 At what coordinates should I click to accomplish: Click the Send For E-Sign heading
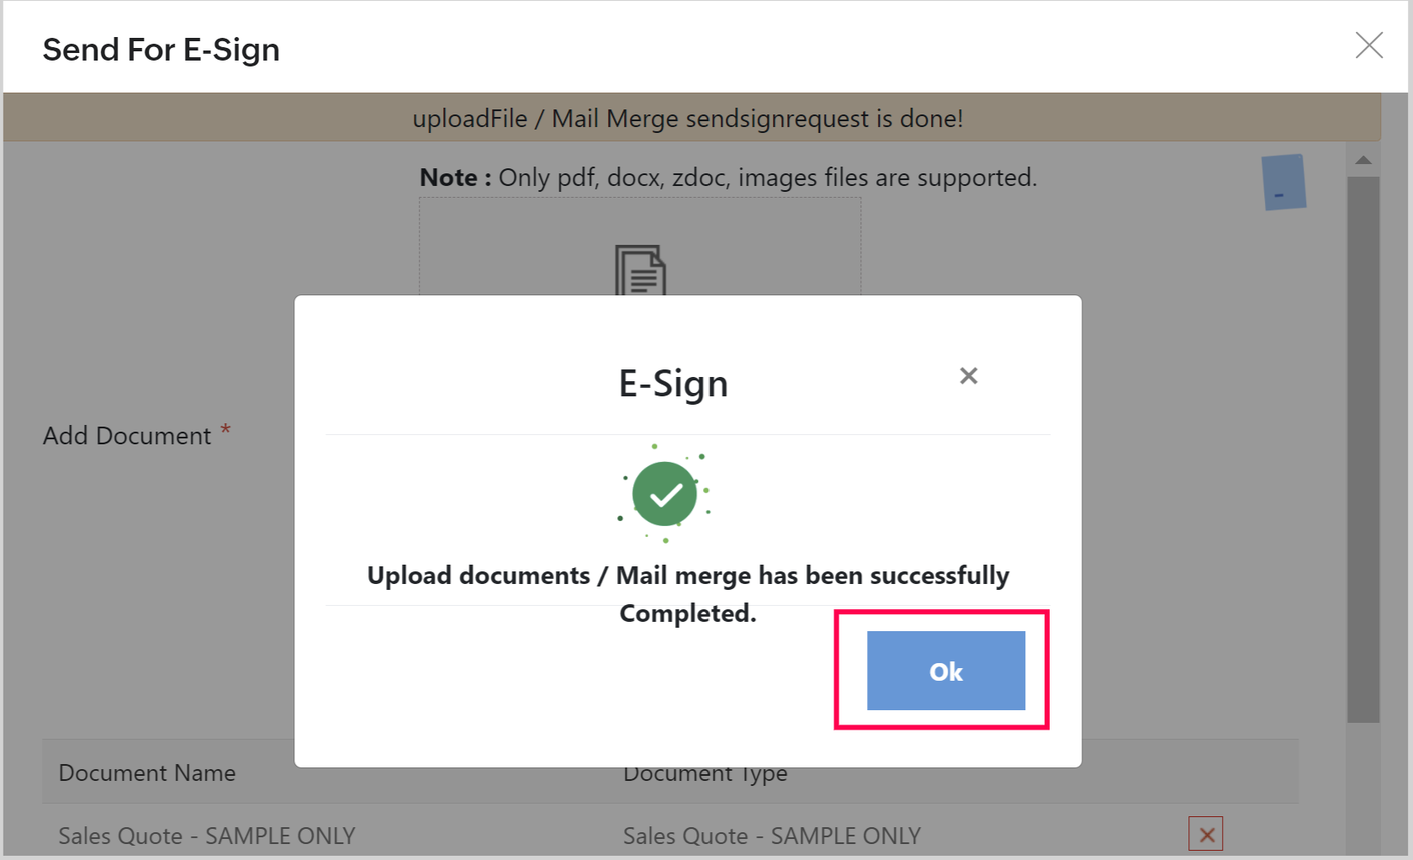(x=161, y=50)
